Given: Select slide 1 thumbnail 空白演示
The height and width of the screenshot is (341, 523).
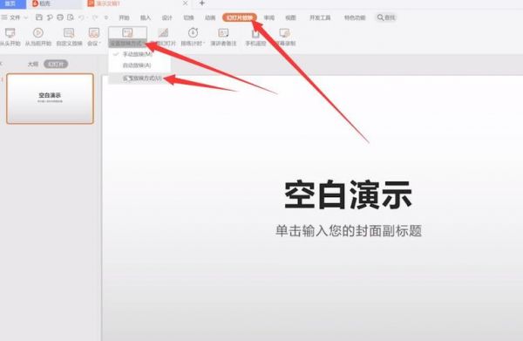Looking at the screenshot, I should coord(50,99).
